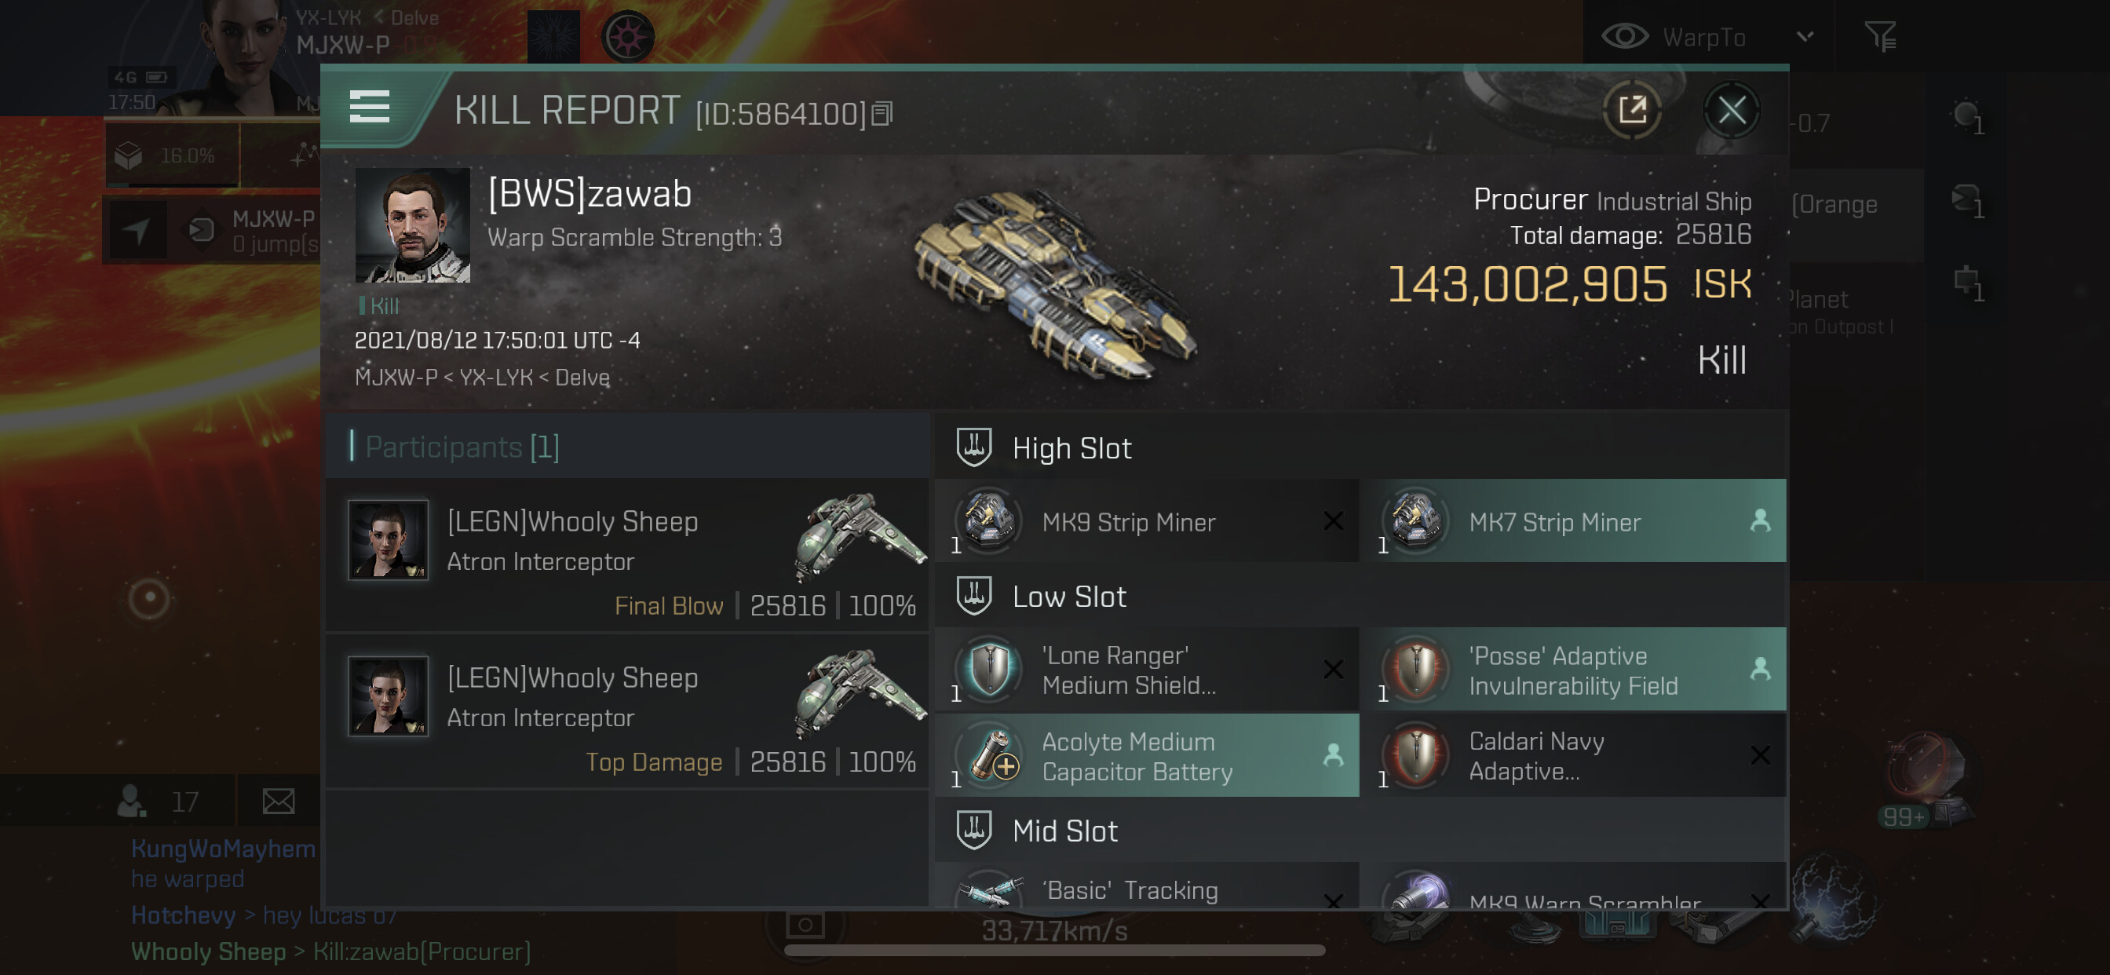Click the Kill:zawab[Procurer] chat link
The height and width of the screenshot is (975, 2110).
click(x=422, y=951)
